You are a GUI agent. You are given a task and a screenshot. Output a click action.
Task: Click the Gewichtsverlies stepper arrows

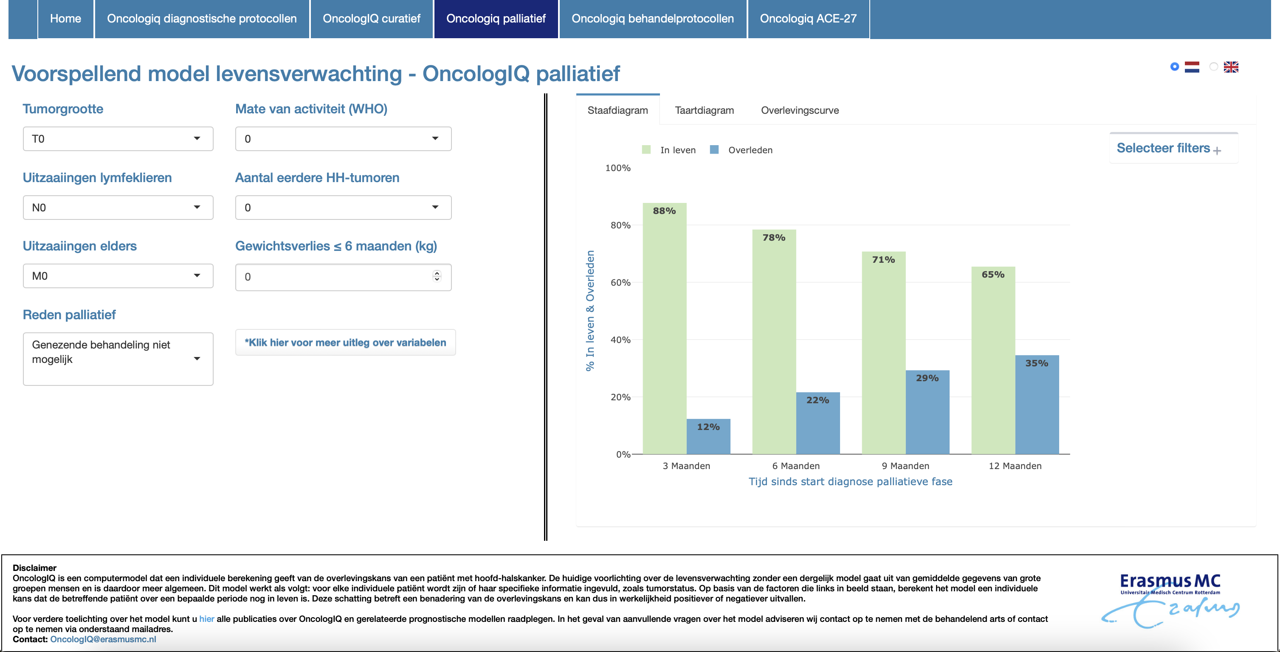pyautogui.click(x=437, y=276)
